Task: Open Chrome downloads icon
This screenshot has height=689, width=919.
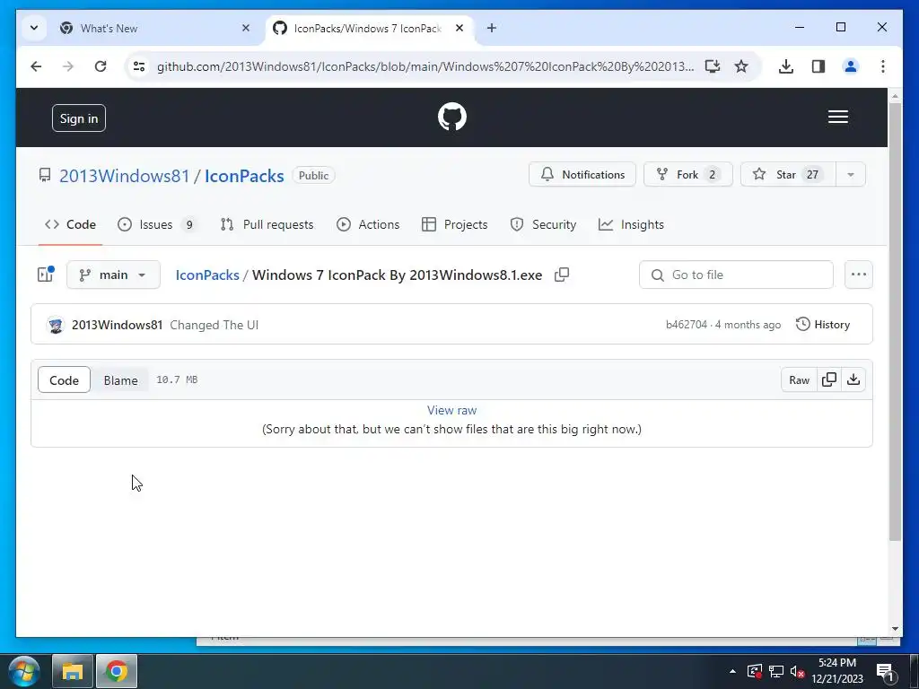Action: click(786, 66)
